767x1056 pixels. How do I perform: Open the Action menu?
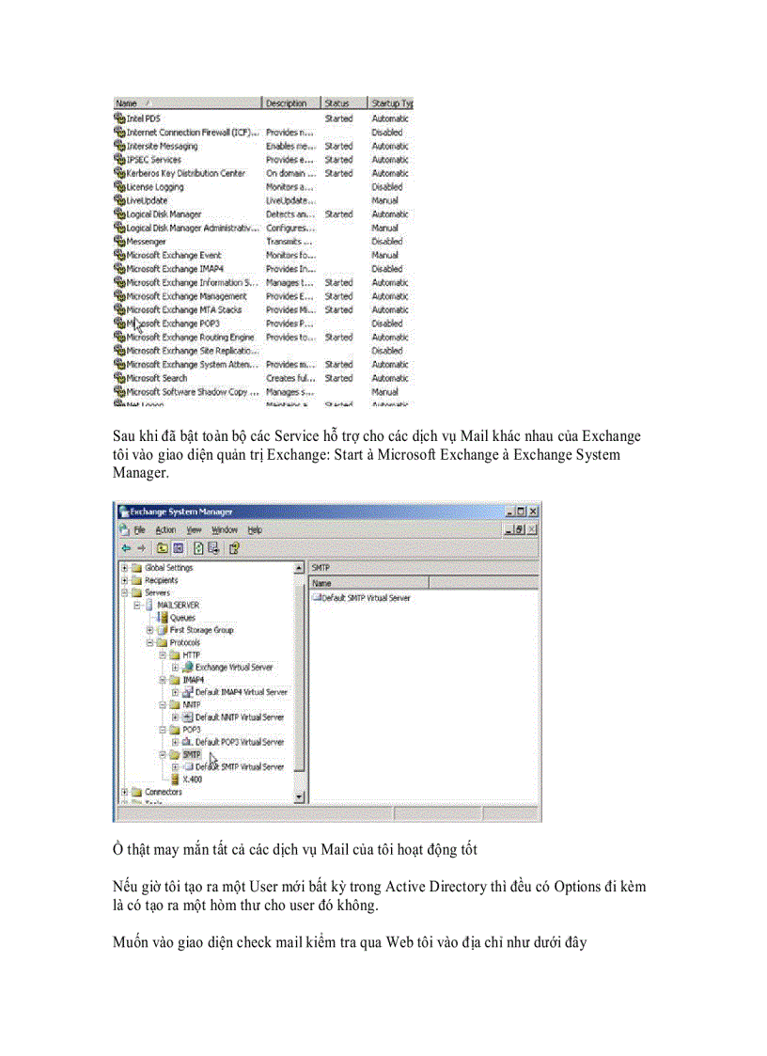pos(164,529)
